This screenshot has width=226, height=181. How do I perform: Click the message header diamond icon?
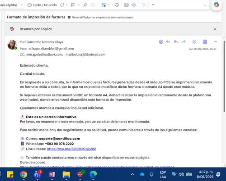tap(194, 42)
